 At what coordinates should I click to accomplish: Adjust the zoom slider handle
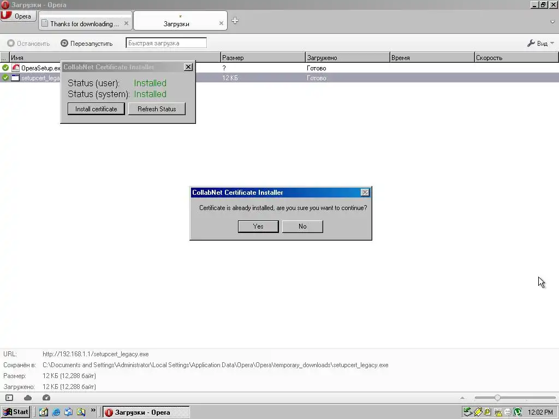pyautogui.click(x=497, y=398)
